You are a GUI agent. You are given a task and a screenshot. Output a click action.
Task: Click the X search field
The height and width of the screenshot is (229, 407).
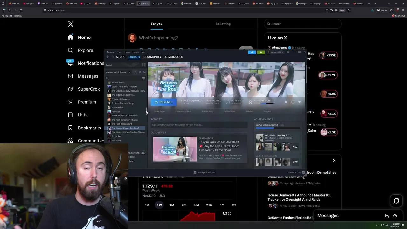tap(303, 24)
